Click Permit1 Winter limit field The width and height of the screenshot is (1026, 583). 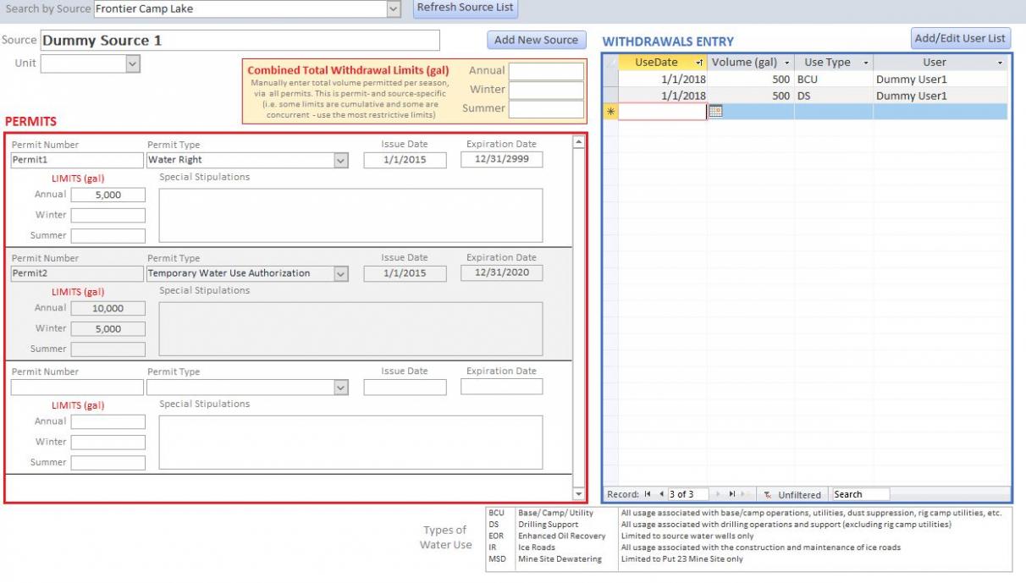click(108, 215)
